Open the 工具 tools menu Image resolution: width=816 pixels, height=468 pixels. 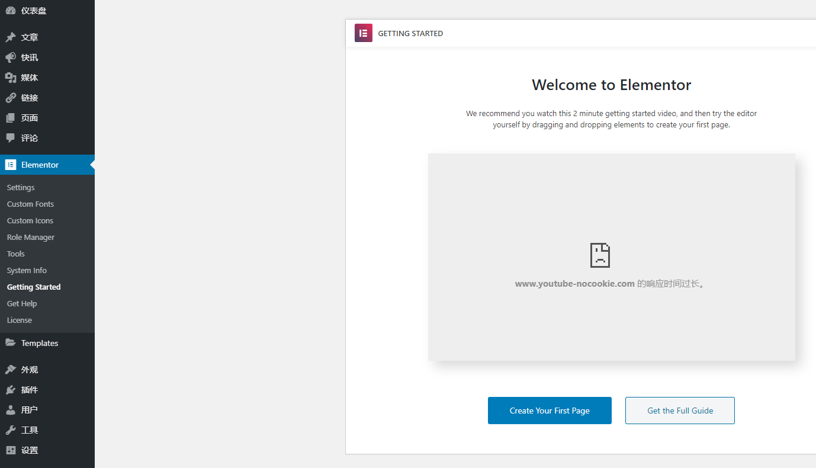click(47, 430)
